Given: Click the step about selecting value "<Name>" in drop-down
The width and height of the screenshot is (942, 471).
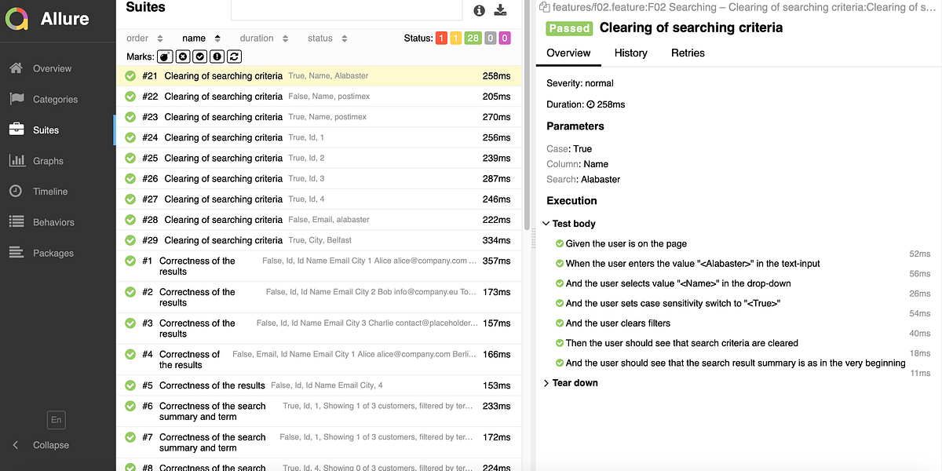Looking at the screenshot, I should tap(677, 283).
